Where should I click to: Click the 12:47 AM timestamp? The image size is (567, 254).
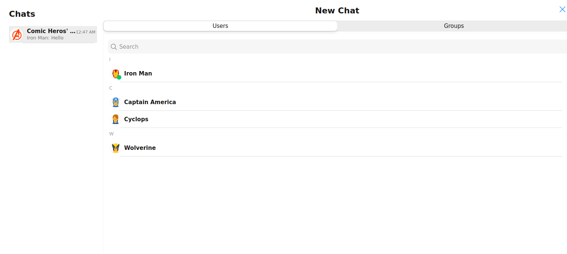(x=87, y=31)
